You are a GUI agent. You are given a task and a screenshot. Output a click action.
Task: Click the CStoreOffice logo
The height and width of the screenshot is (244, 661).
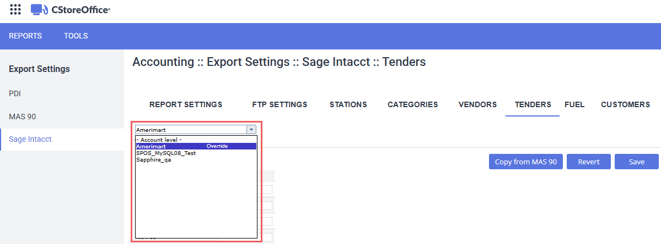coord(71,9)
